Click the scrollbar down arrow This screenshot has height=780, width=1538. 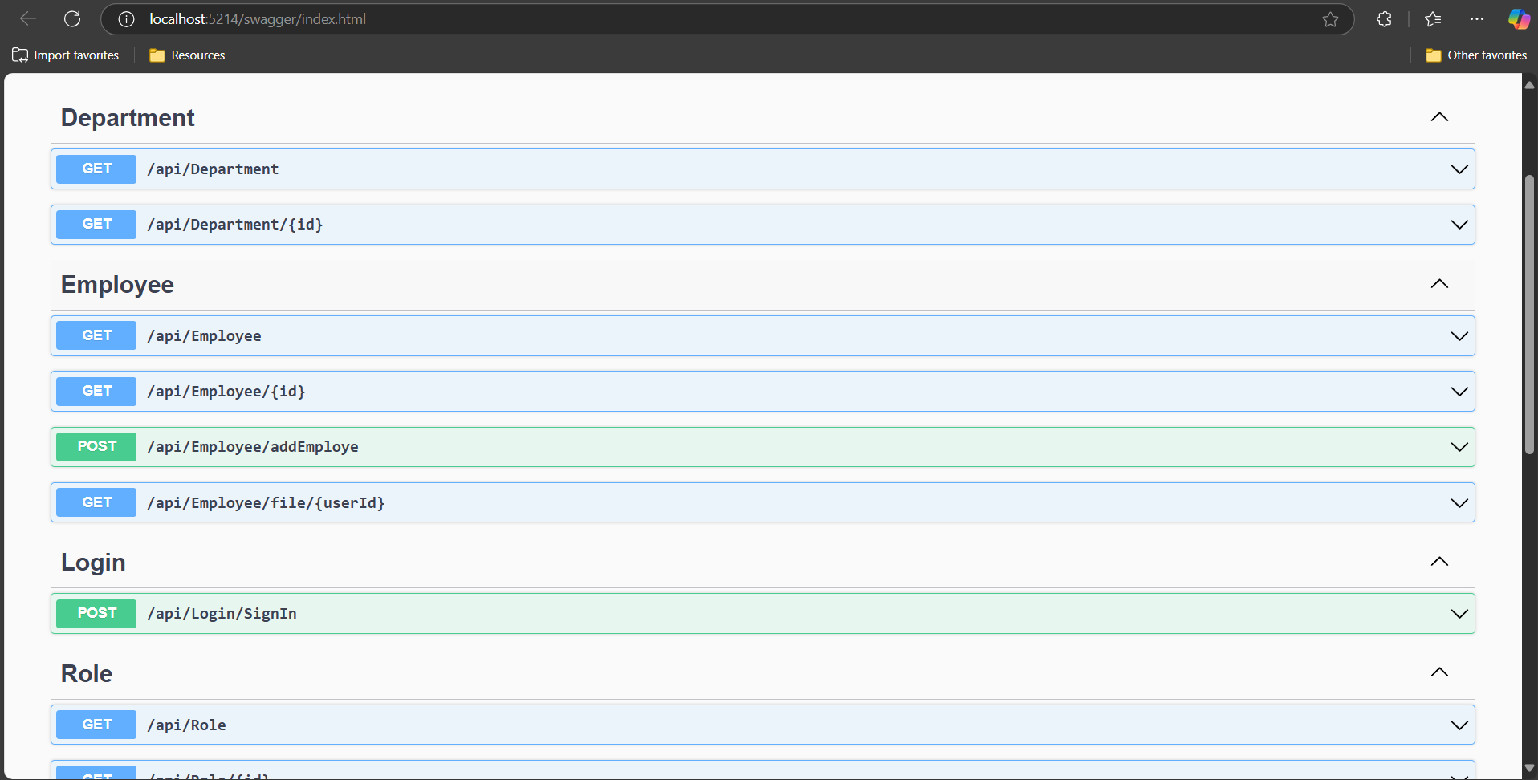pos(1529,768)
